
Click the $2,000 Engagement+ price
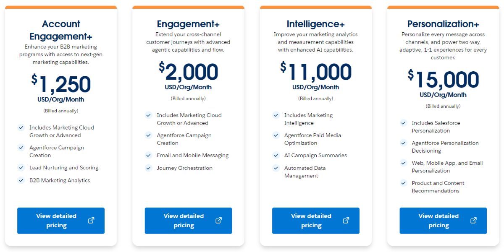tap(188, 72)
